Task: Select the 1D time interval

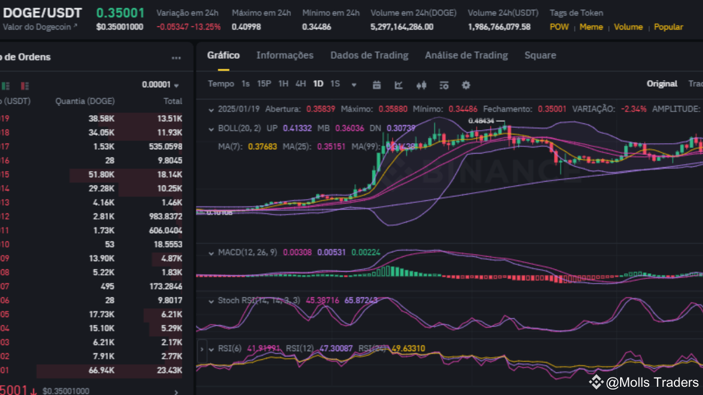Action: pos(318,84)
